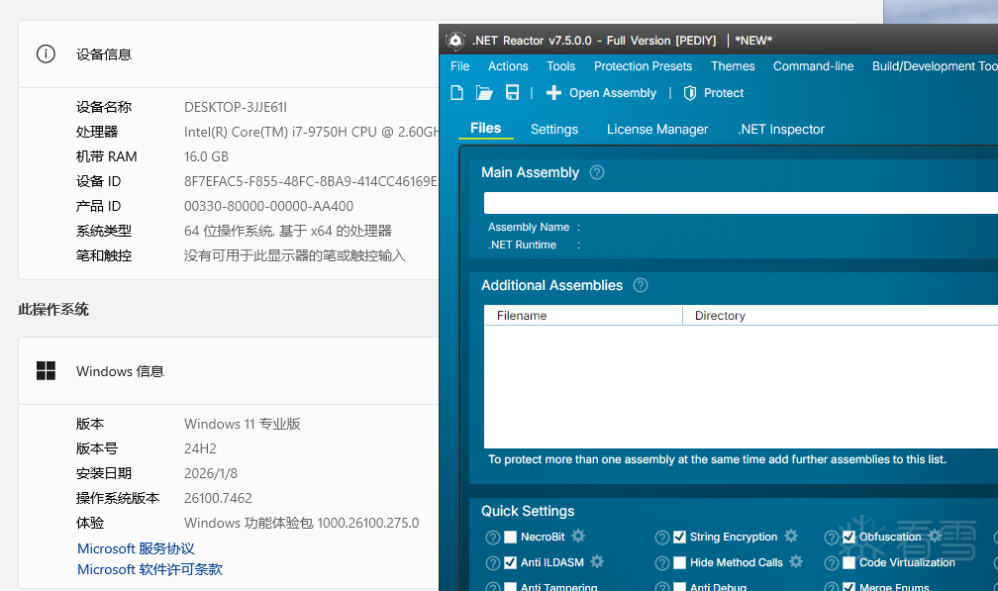Click the 此操作系统 heading
The height and width of the screenshot is (591, 998).
coord(53,309)
